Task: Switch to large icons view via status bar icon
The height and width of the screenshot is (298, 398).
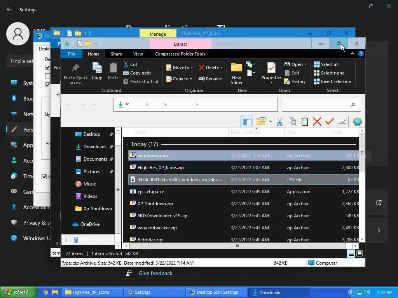Action: click(x=360, y=253)
